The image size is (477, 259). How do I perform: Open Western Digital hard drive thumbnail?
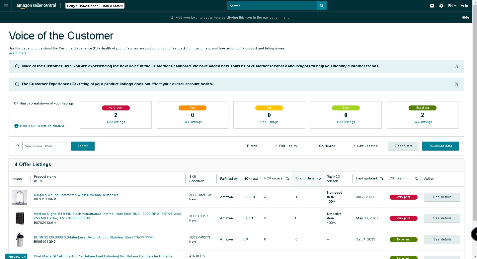pos(20,218)
